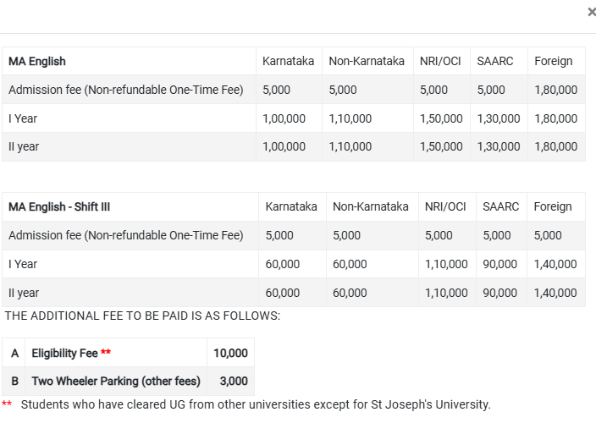Click row letter B in additional fee table
The height and width of the screenshot is (423, 596).
click(x=15, y=382)
